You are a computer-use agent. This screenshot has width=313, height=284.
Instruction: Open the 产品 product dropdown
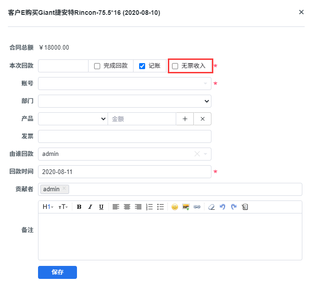(x=73, y=119)
